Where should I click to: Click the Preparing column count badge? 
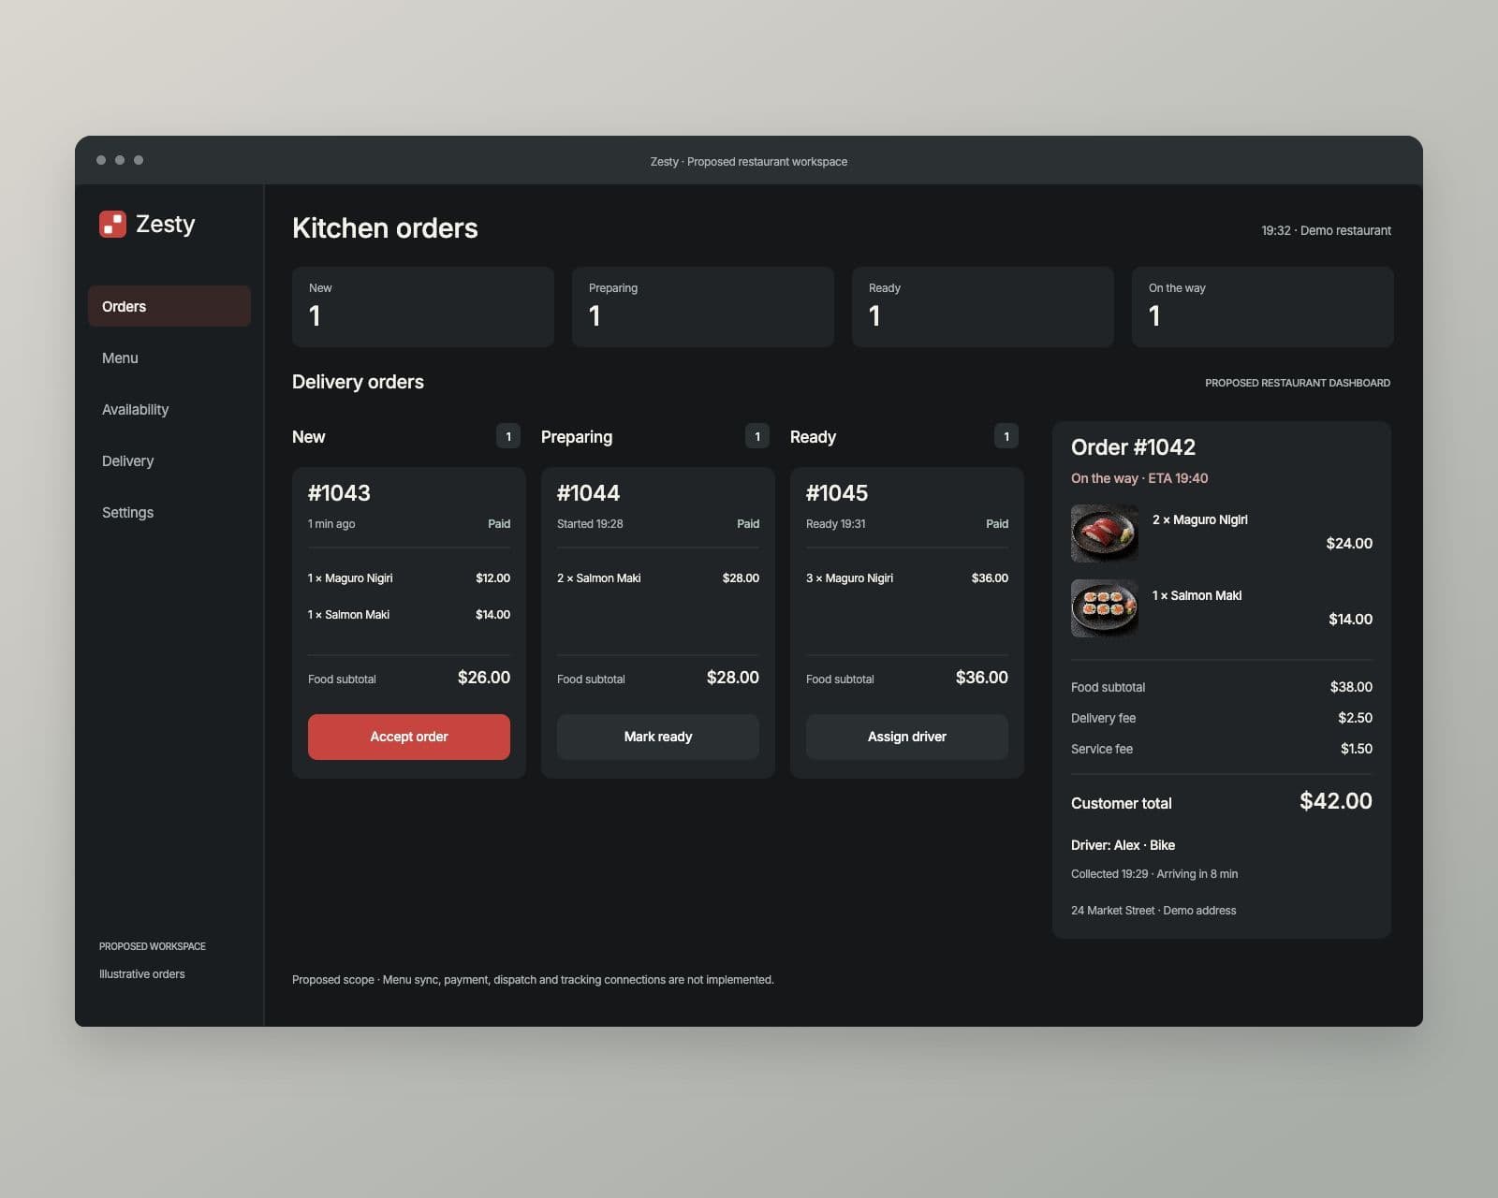coord(757,436)
